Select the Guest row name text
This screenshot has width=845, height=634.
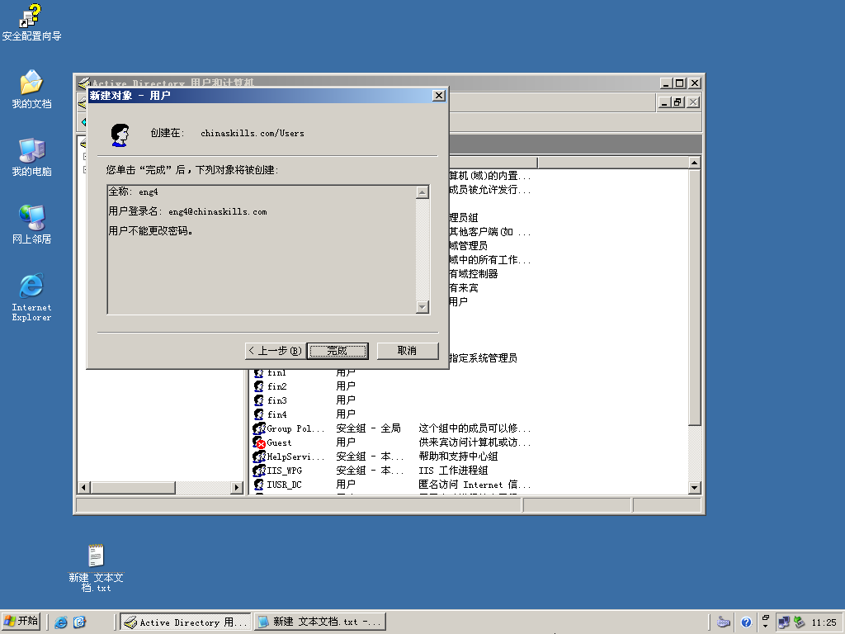(279, 442)
